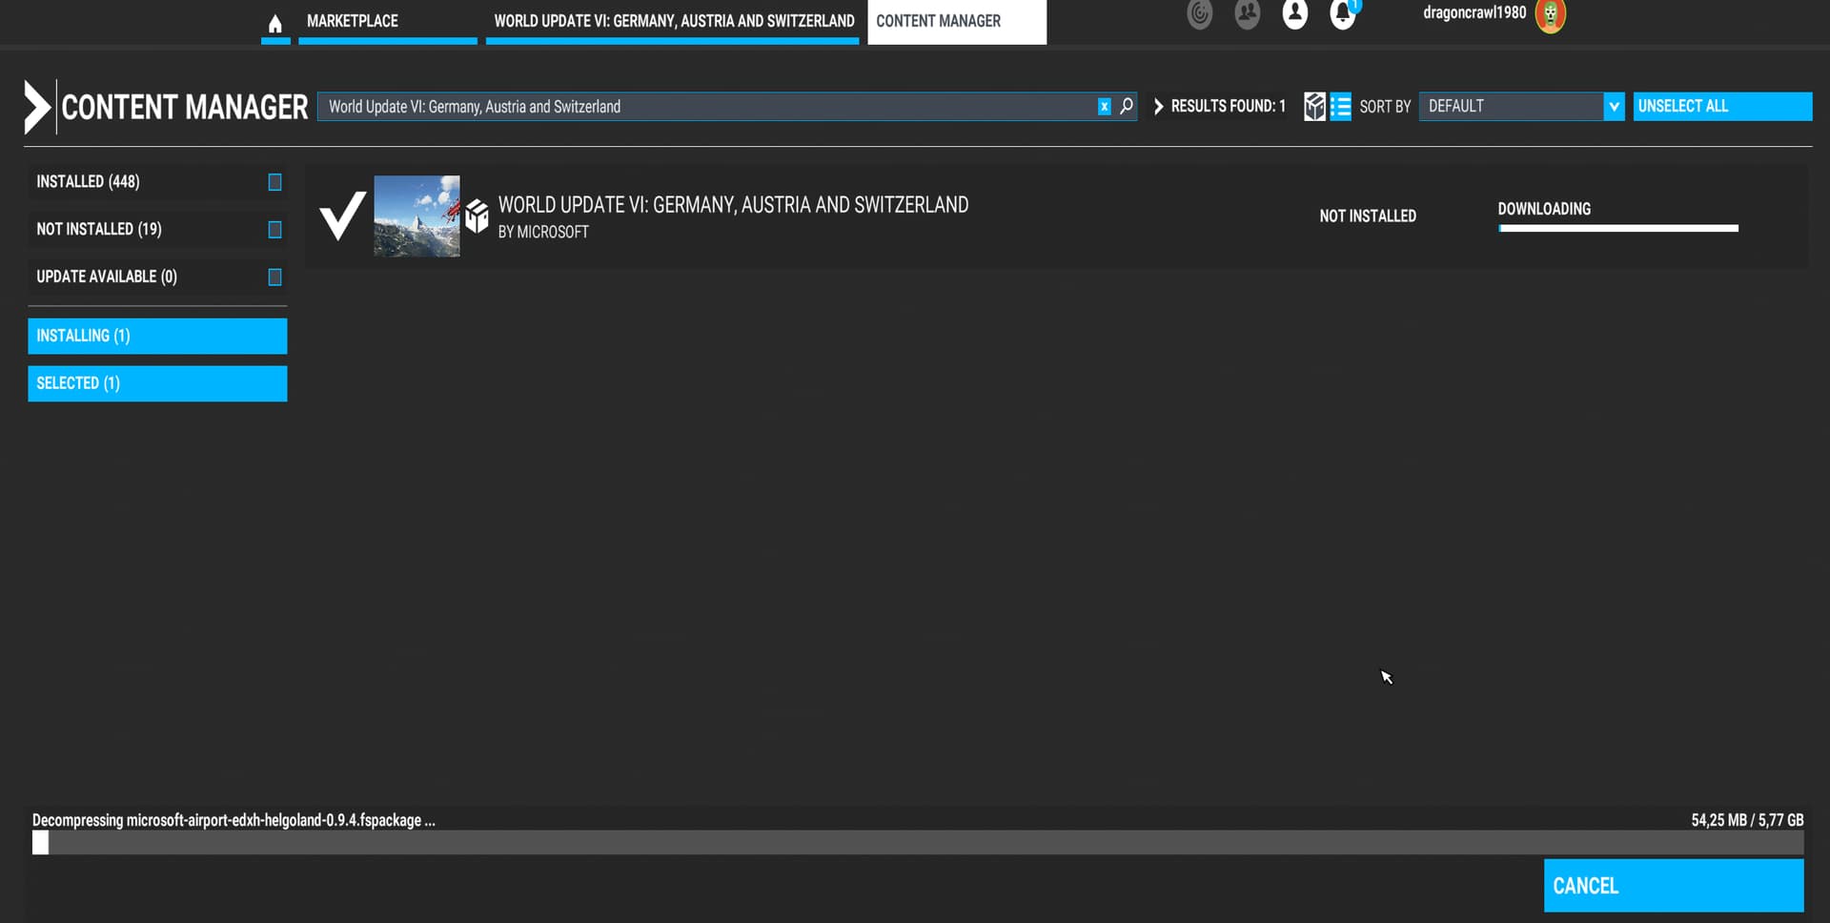The image size is (1830, 923).
Task: Open the friends group icon
Action: [x=1247, y=14]
